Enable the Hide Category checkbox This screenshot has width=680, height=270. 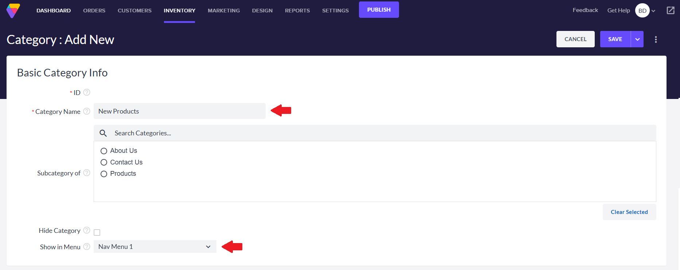[x=97, y=232]
